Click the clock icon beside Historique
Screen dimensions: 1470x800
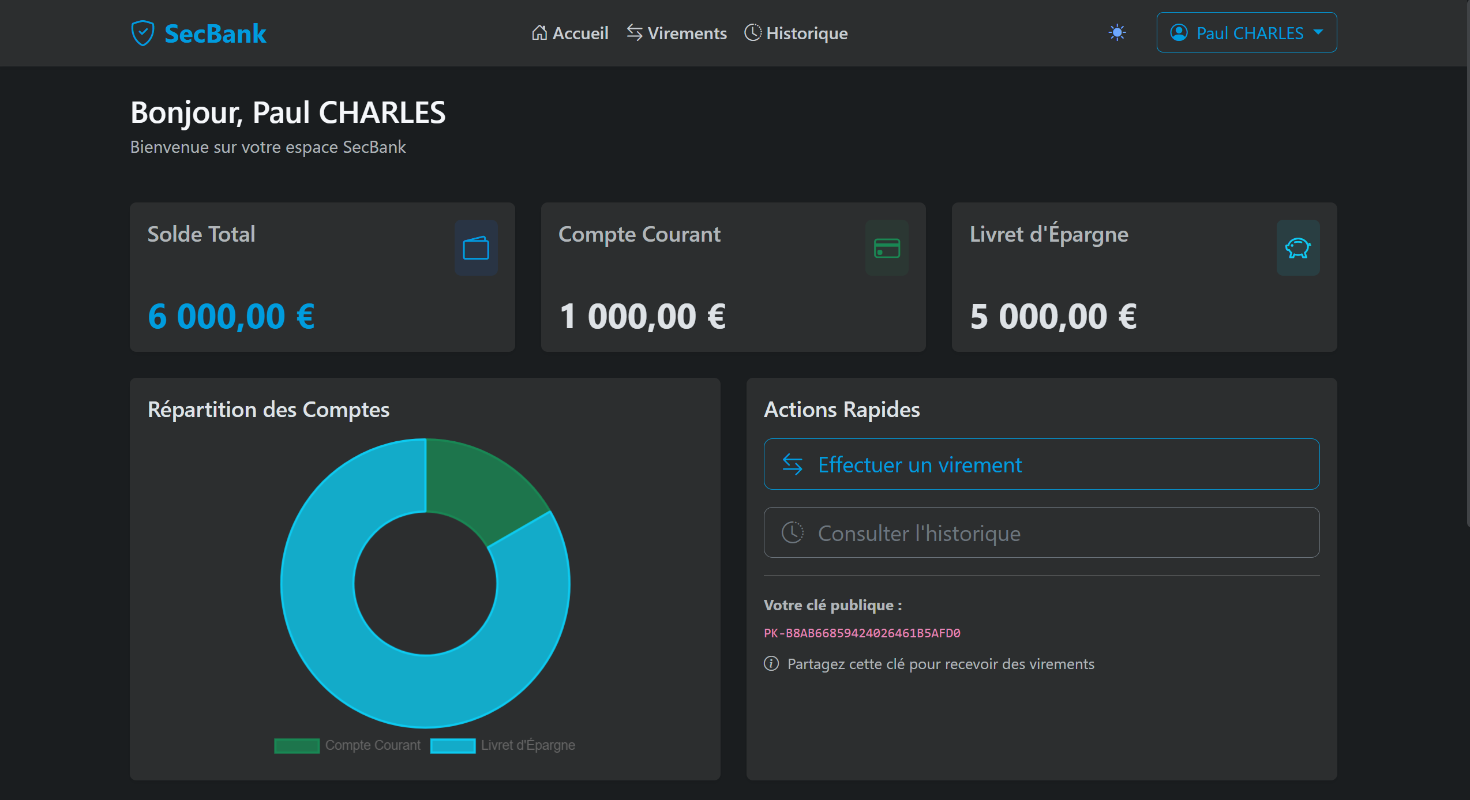click(x=752, y=33)
